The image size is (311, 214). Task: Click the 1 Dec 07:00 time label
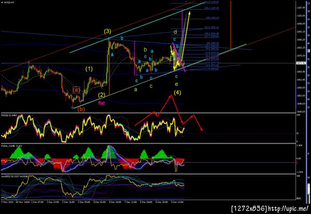38,202
